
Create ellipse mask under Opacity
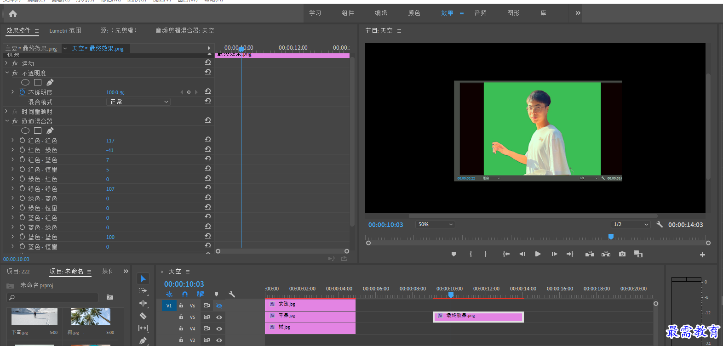pyautogui.click(x=25, y=82)
